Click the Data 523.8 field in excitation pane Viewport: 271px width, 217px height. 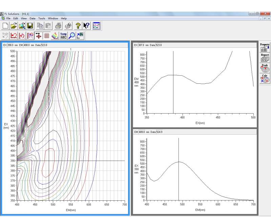[x=159, y=45]
